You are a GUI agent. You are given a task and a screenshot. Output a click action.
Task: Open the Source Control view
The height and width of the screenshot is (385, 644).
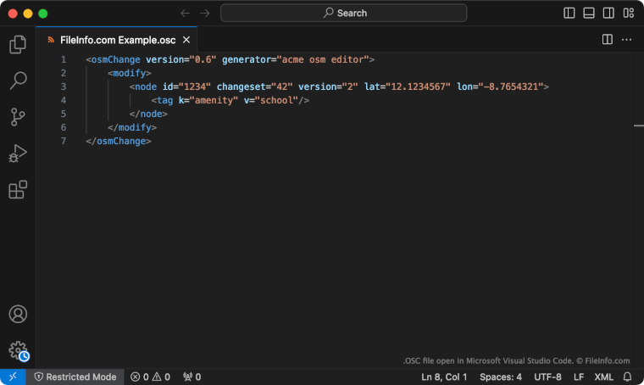(x=18, y=117)
